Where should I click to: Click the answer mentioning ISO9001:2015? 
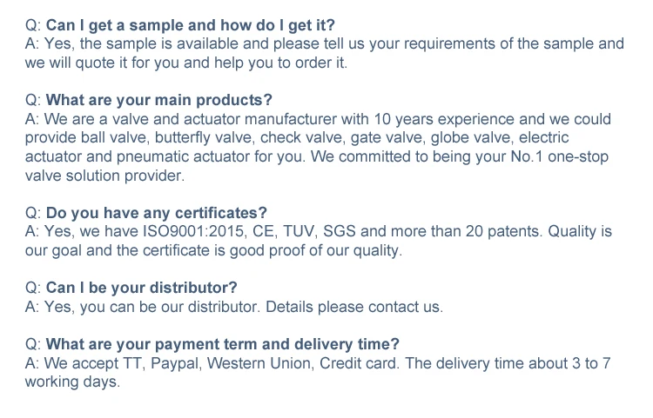pyautogui.click(x=318, y=241)
